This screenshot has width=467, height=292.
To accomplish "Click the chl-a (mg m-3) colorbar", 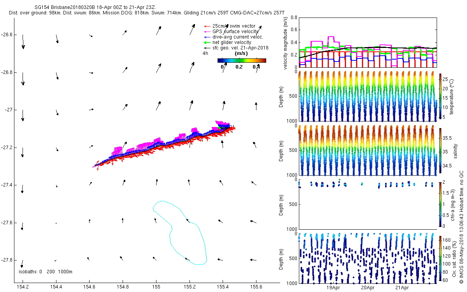I will [441, 204].
